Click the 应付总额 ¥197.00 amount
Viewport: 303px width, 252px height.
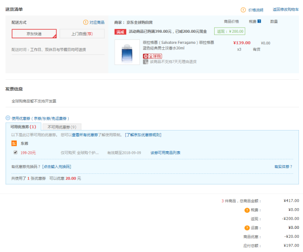pyautogui.click(x=291, y=245)
